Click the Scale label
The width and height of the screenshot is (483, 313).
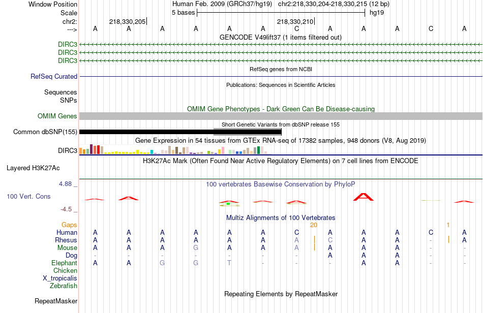tap(69, 13)
